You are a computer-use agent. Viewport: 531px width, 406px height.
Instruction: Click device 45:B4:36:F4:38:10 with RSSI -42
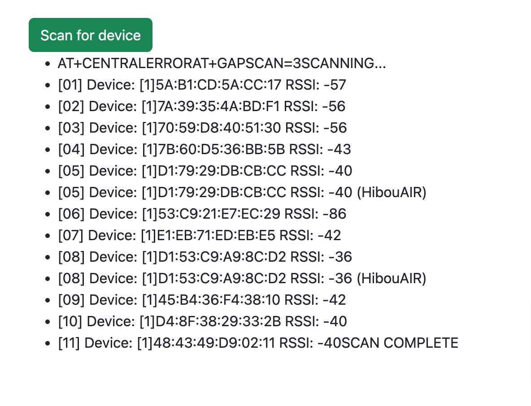click(201, 300)
